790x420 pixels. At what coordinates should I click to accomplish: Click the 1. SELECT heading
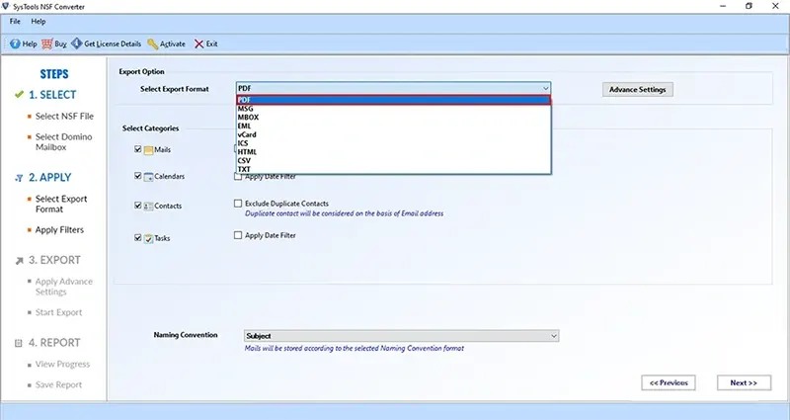pyautogui.click(x=52, y=95)
